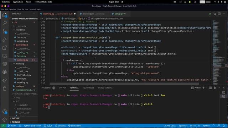
Task: Open the Live Share view in activity bar
Action: pos(5,80)
